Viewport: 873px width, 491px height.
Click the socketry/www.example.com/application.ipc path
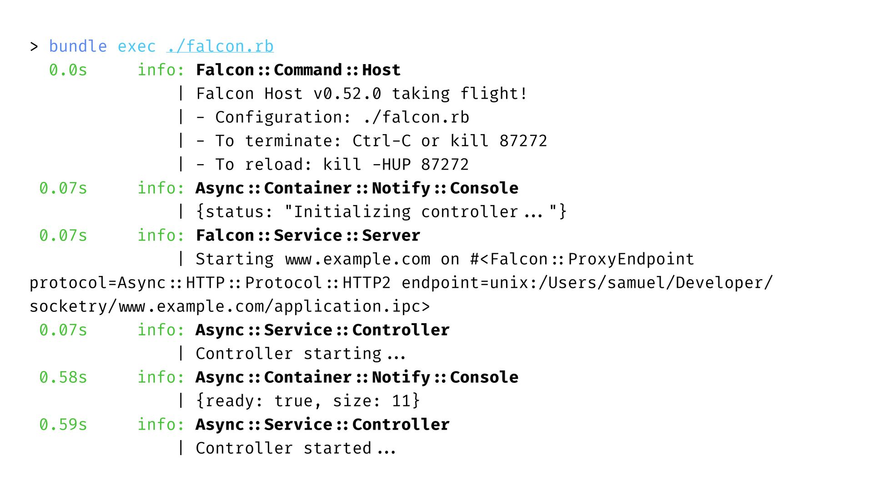click(230, 306)
